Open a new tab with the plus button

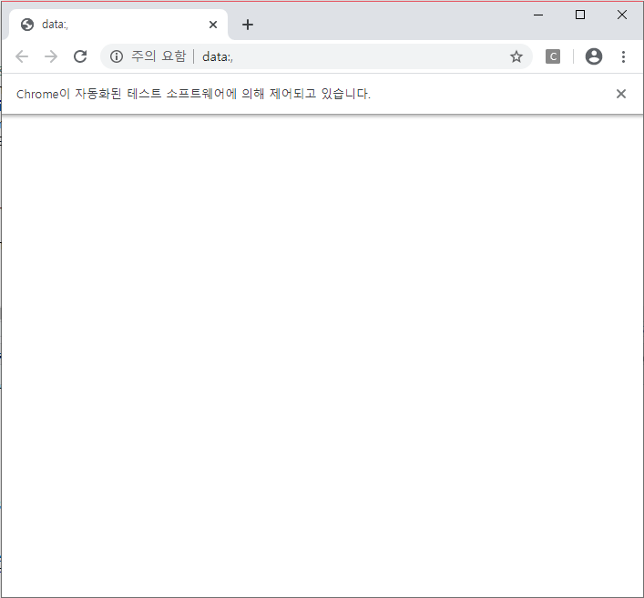[248, 25]
